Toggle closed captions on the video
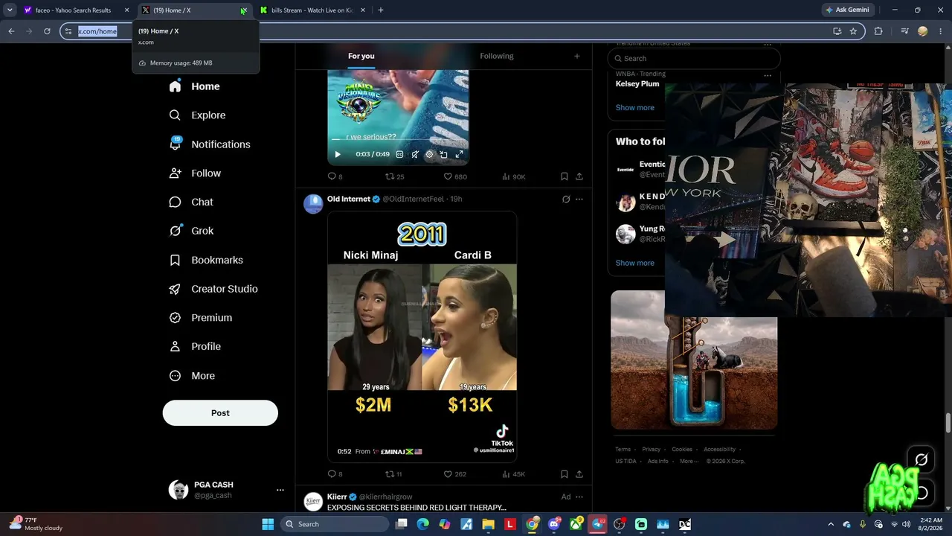The image size is (952, 536). (399, 155)
